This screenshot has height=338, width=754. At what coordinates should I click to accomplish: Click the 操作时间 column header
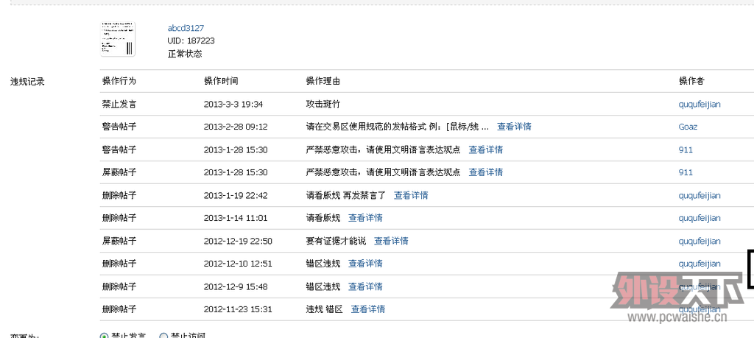(221, 81)
